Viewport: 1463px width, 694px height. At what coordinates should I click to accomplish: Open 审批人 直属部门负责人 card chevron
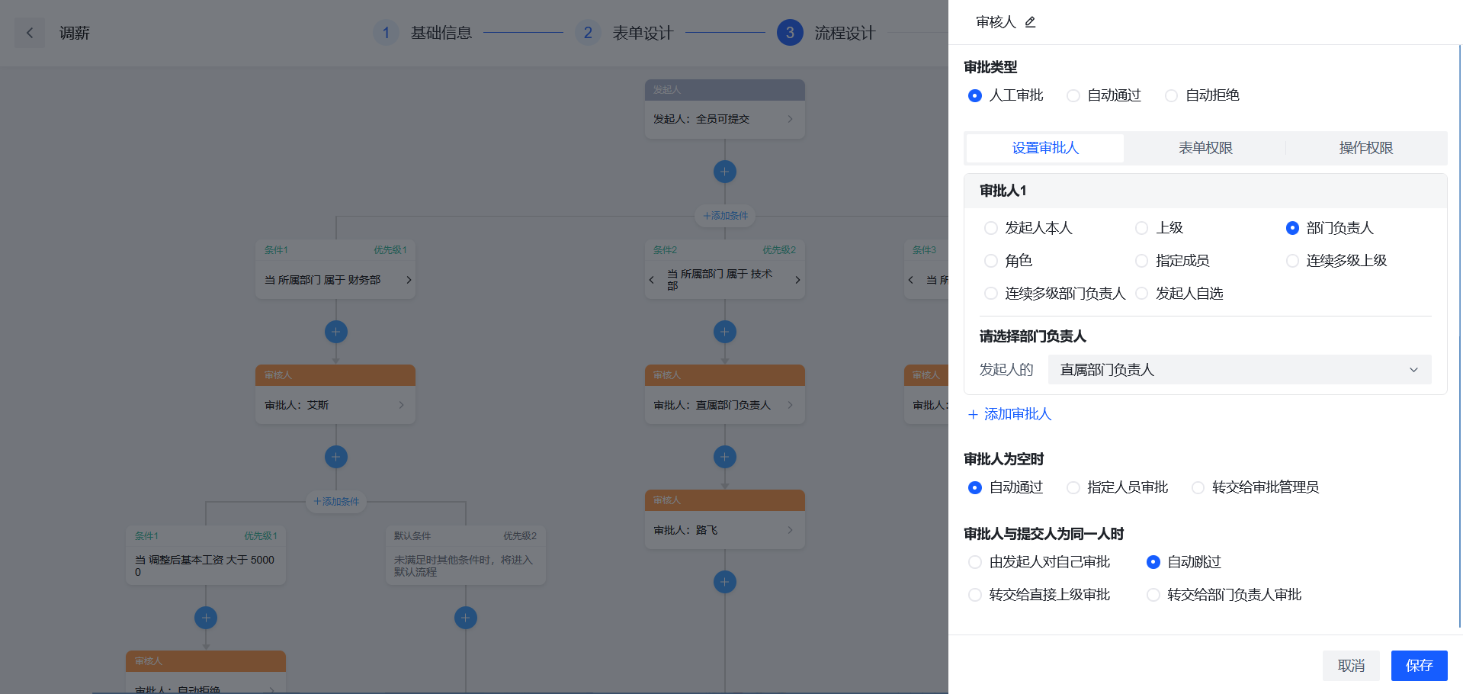(x=790, y=405)
